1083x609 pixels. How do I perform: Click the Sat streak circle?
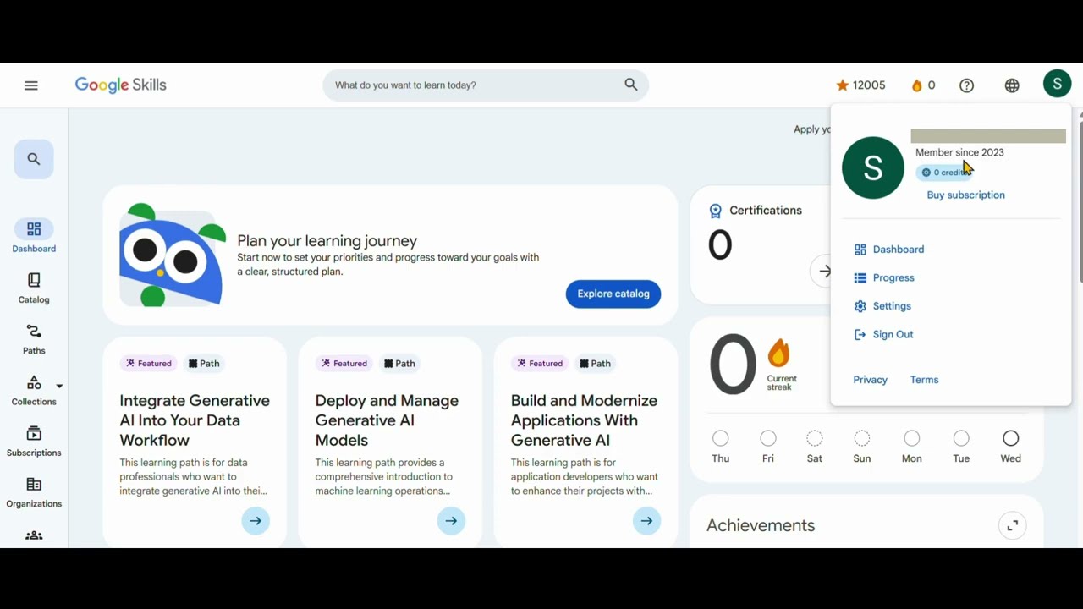coord(815,438)
